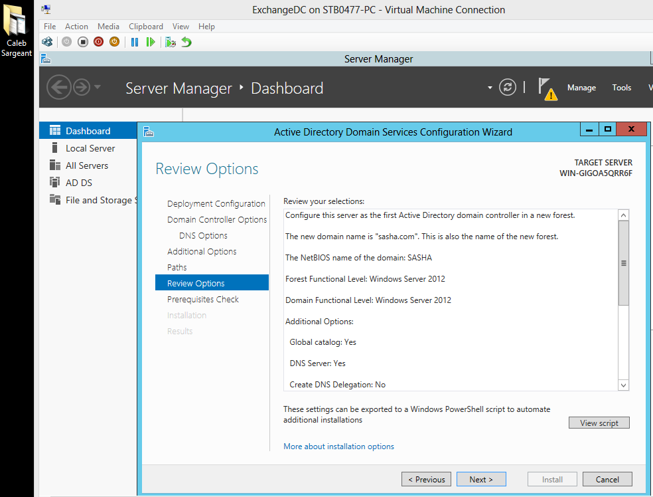This screenshot has height=497, width=653.
Task: Click the Next button
Action: (x=481, y=480)
